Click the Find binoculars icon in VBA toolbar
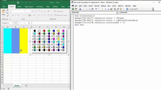The height and width of the screenshot is (90, 161). click(x=92, y=9)
